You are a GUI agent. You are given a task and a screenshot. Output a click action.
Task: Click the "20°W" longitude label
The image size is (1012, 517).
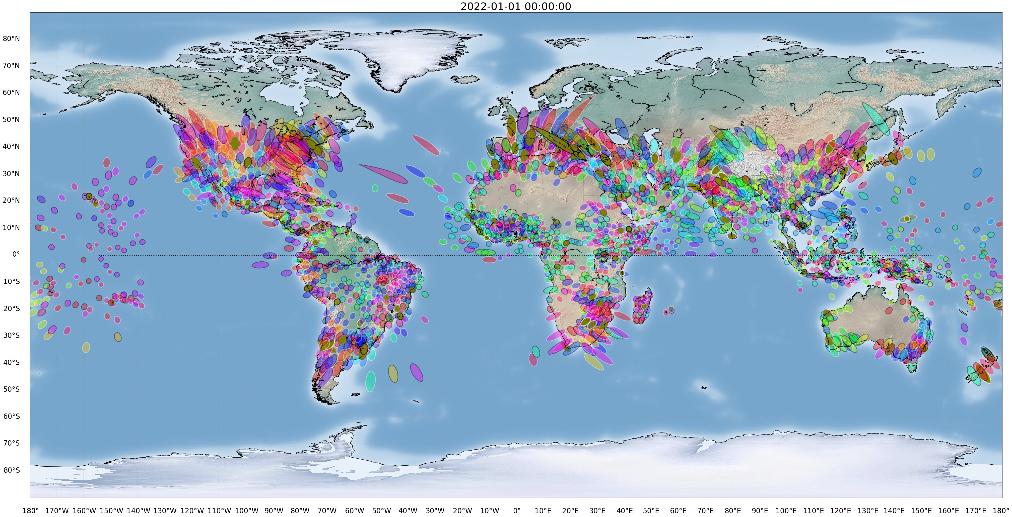click(x=462, y=511)
